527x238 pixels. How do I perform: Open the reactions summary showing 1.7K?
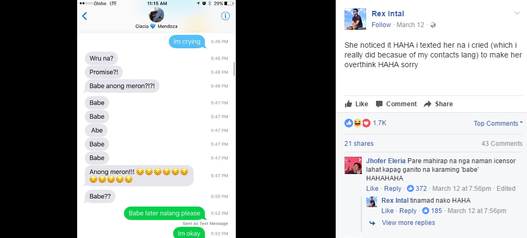pyautogui.click(x=365, y=123)
